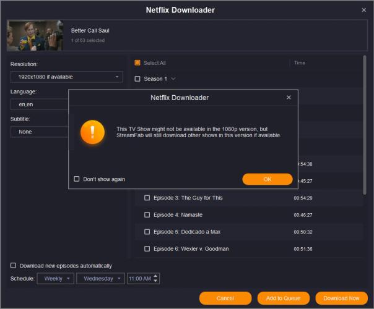Open the Wednesday day dropdown
374x309 pixels.
click(x=101, y=279)
